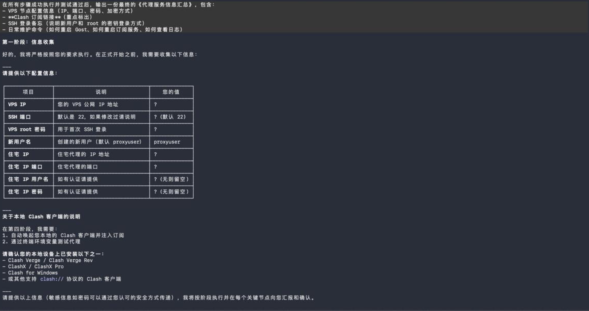Click the "第一阶段：信息收集" heading
The width and height of the screenshot is (589, 311).
[x=28, y=42]
